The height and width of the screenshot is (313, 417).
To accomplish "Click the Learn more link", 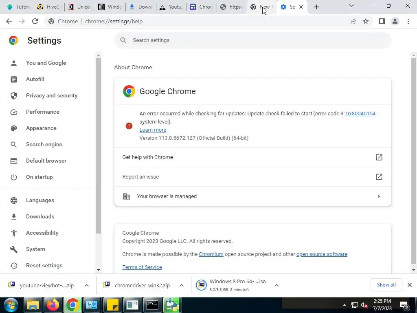I will pos(153,130).
